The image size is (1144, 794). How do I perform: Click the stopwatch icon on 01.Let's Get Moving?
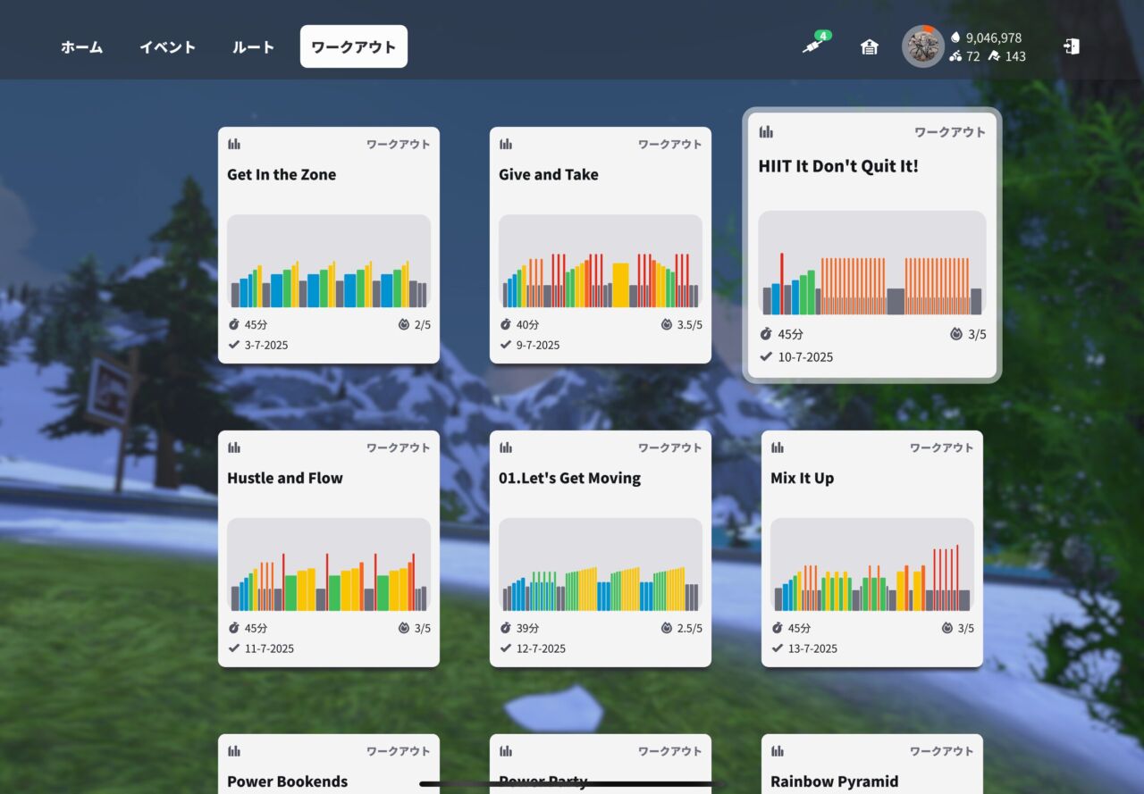pos(506,629)
